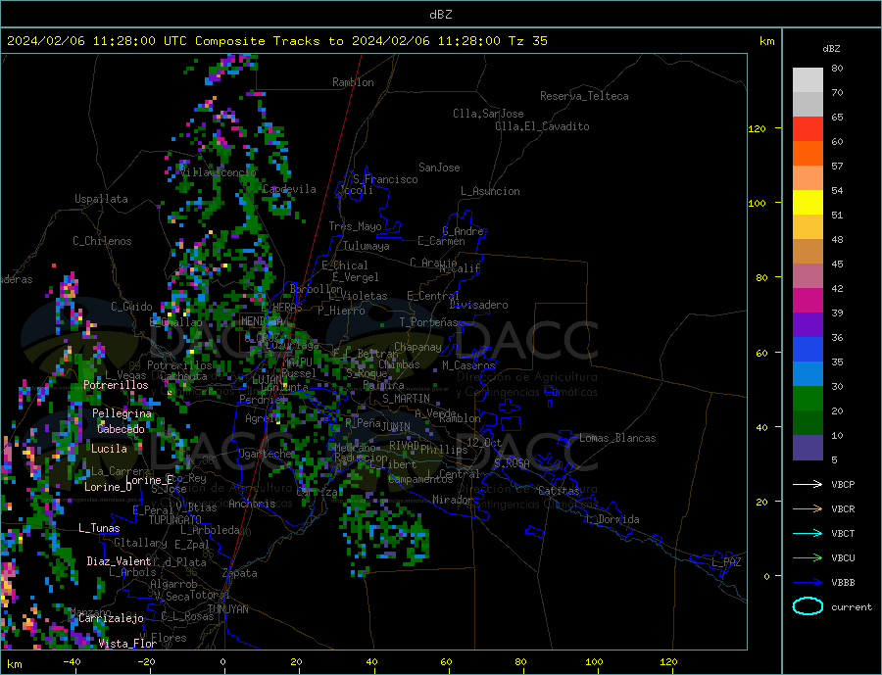Click the C_Guido map label
The image size is (882, 675).
point(131,307)
